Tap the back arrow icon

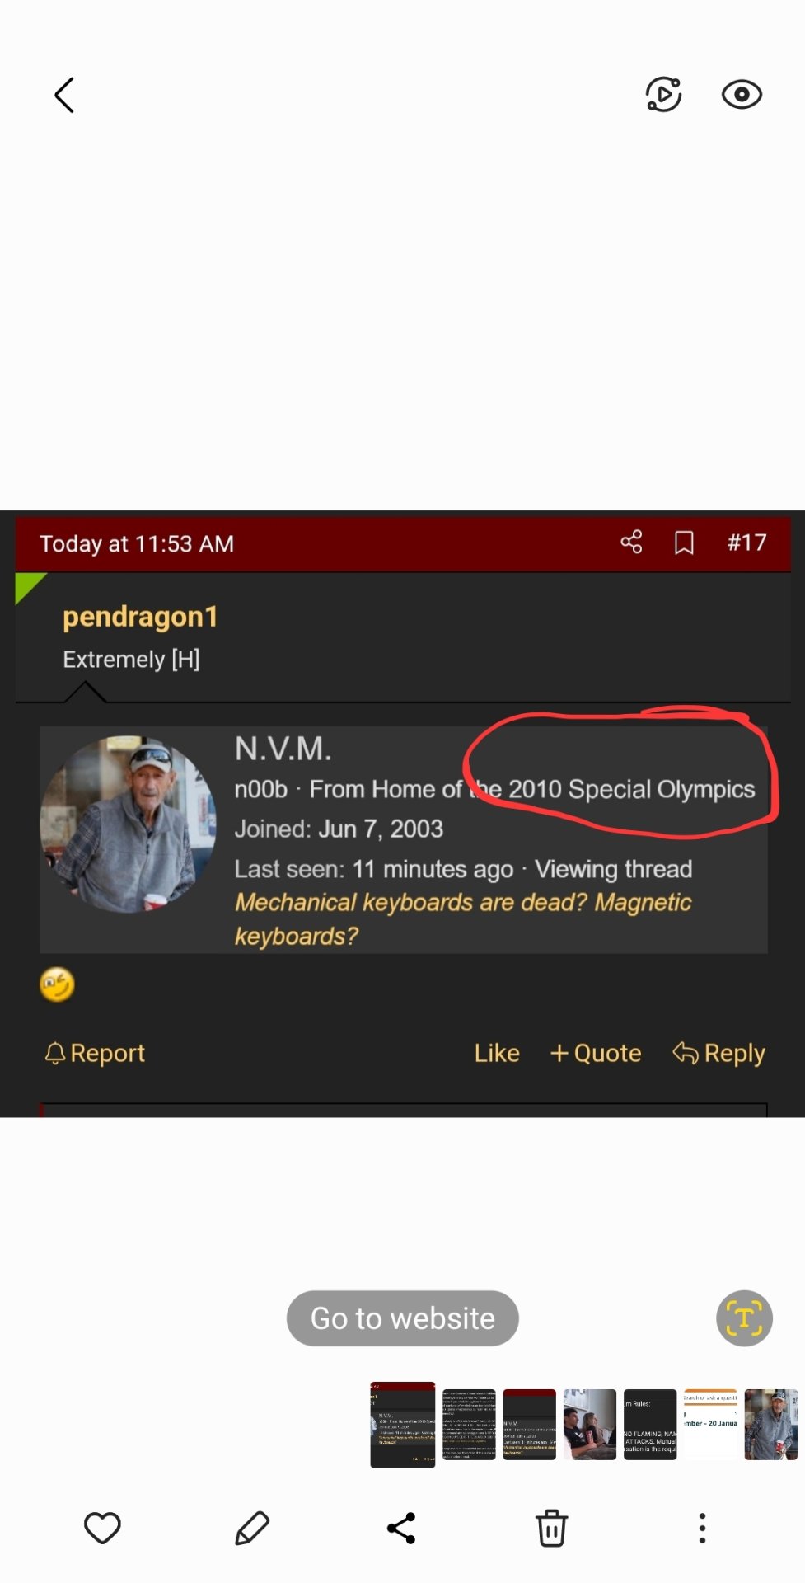(64, 95)
